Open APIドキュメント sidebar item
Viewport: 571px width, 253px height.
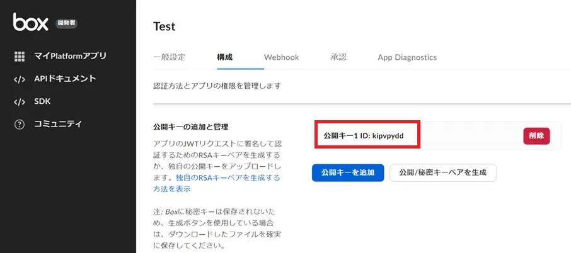(x=65, y=79)
